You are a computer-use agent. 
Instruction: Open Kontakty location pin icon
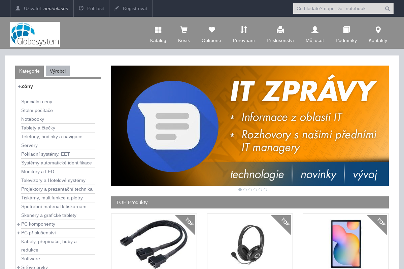coord(378,30)
